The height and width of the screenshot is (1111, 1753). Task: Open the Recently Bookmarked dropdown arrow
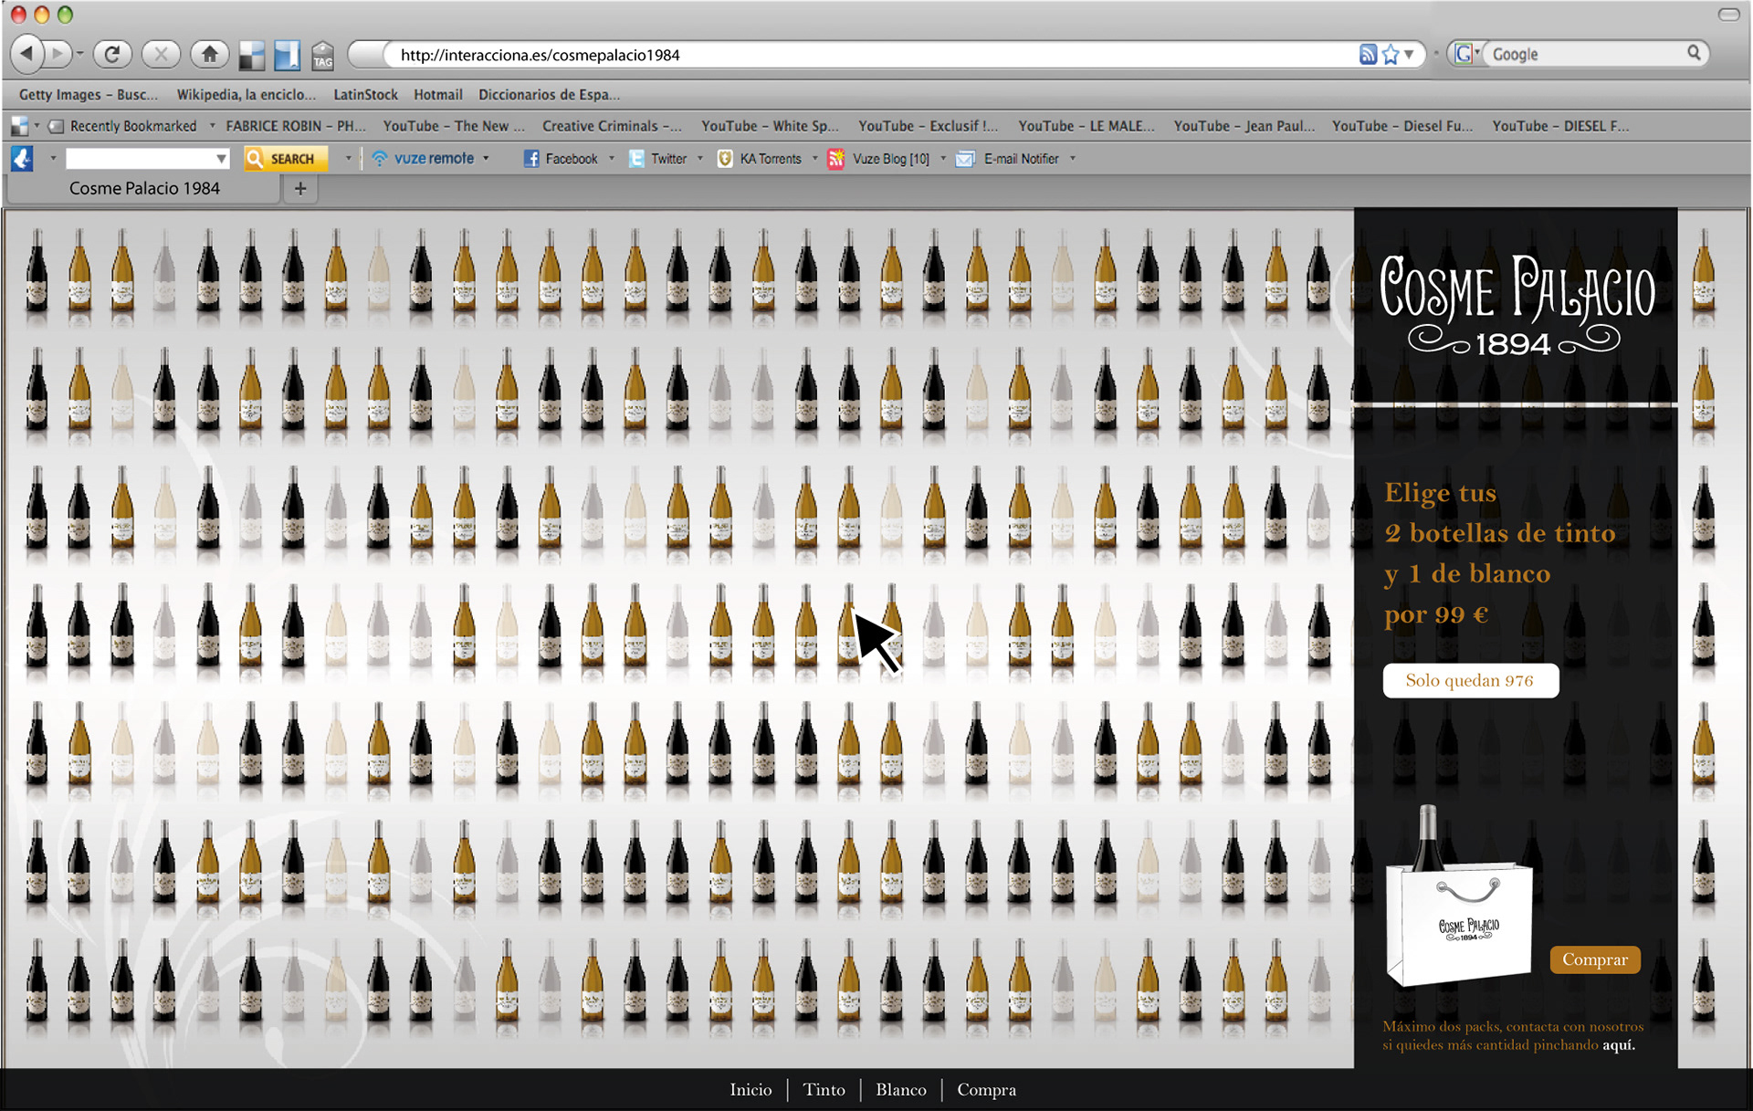pyautogui.click(x=212, y=126)
